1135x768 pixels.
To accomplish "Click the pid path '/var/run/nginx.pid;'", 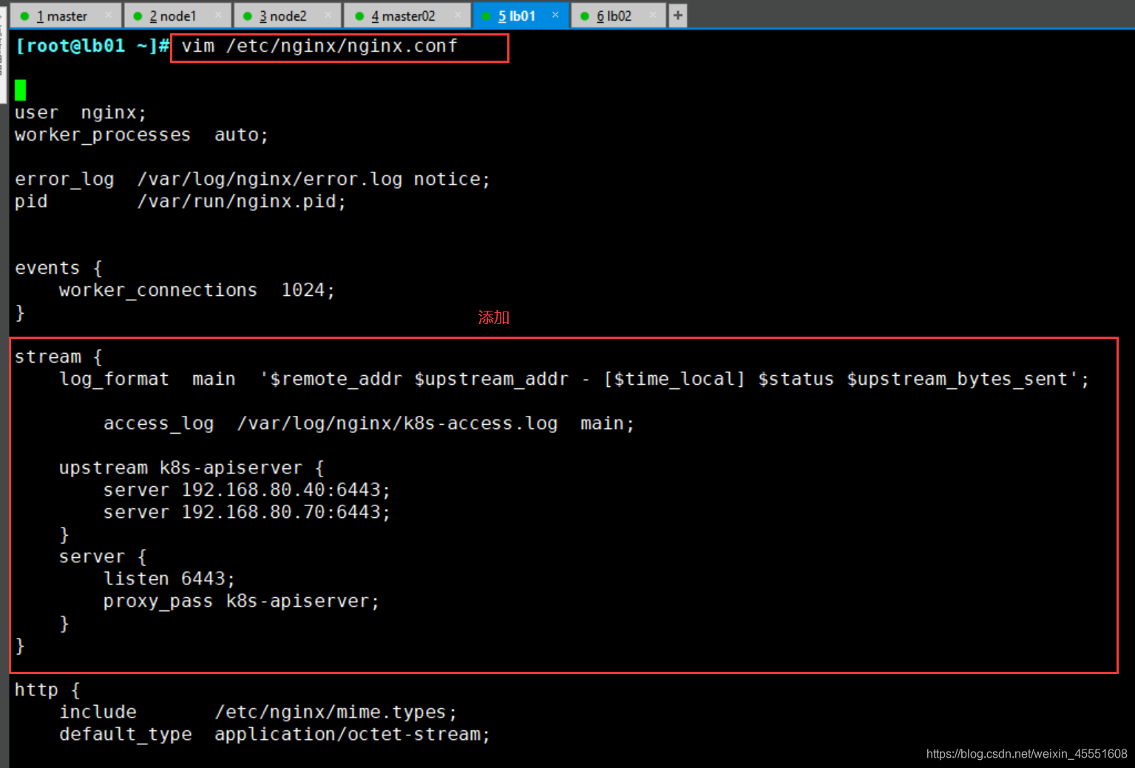I will coord(241,202).
